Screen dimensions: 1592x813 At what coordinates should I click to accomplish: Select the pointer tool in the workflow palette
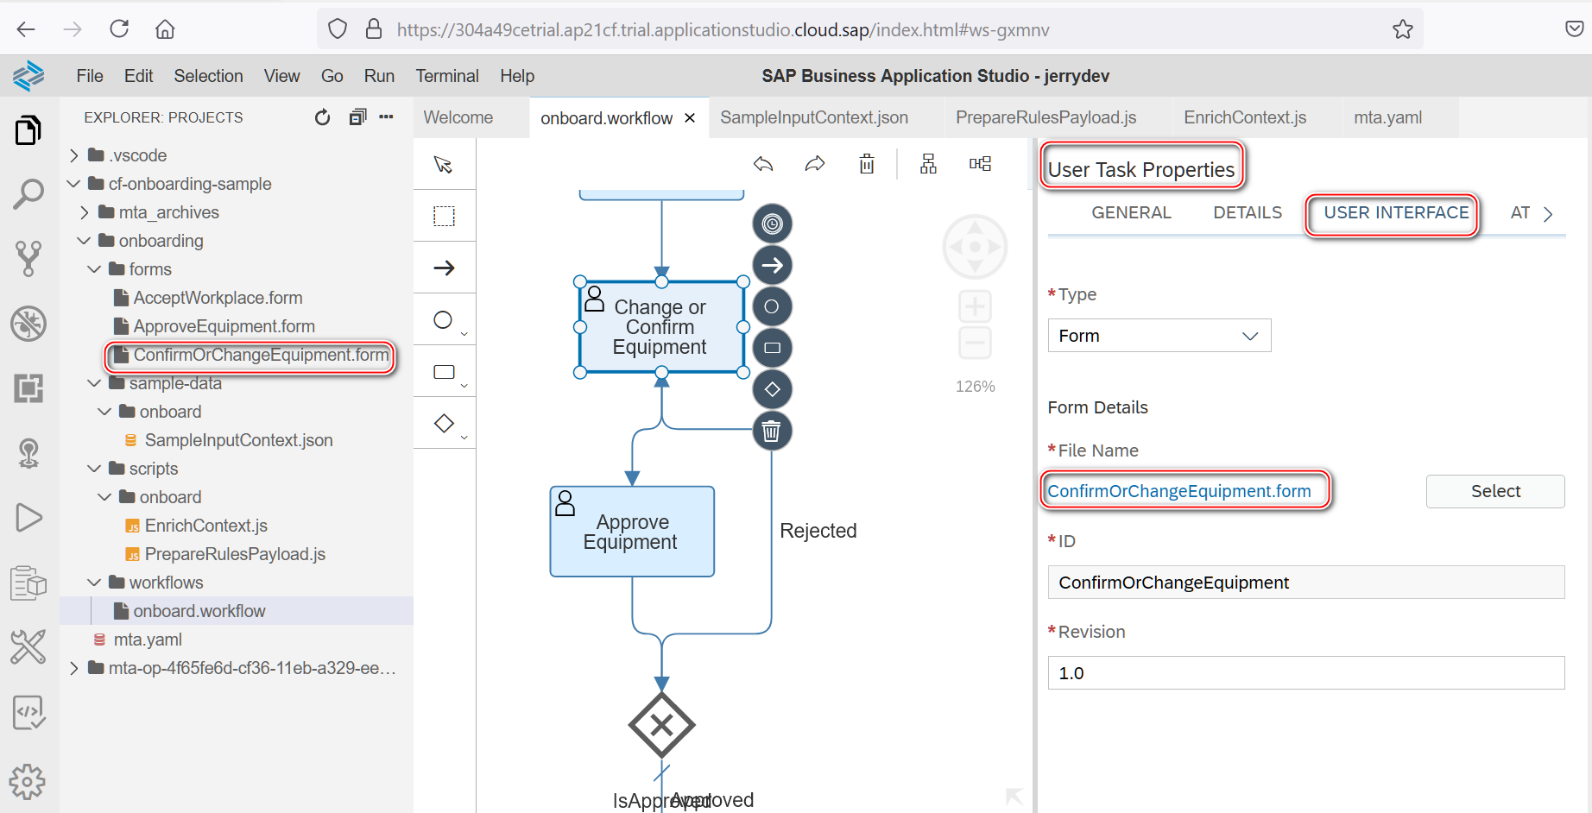coord(444,163)
